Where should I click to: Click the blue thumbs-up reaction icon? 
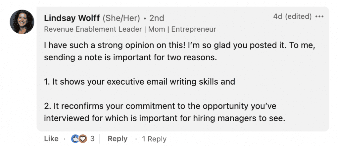click(75, 139)
